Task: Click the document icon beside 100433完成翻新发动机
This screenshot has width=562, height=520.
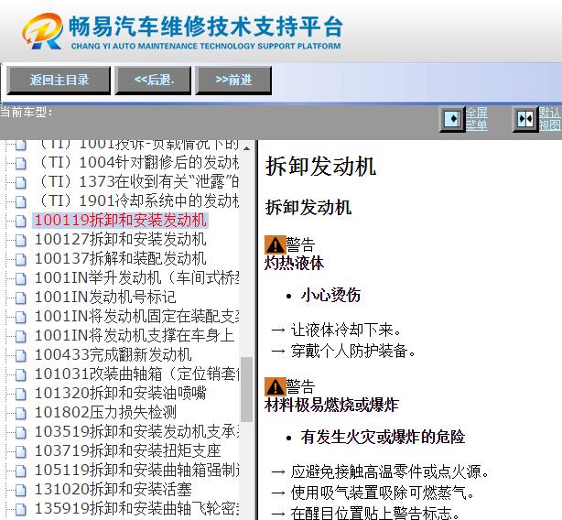Action: (21, 356)
